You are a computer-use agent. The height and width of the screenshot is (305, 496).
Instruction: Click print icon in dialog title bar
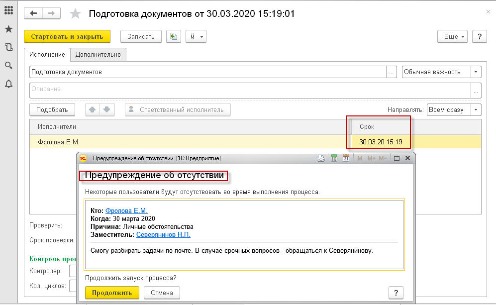[321, 158]
